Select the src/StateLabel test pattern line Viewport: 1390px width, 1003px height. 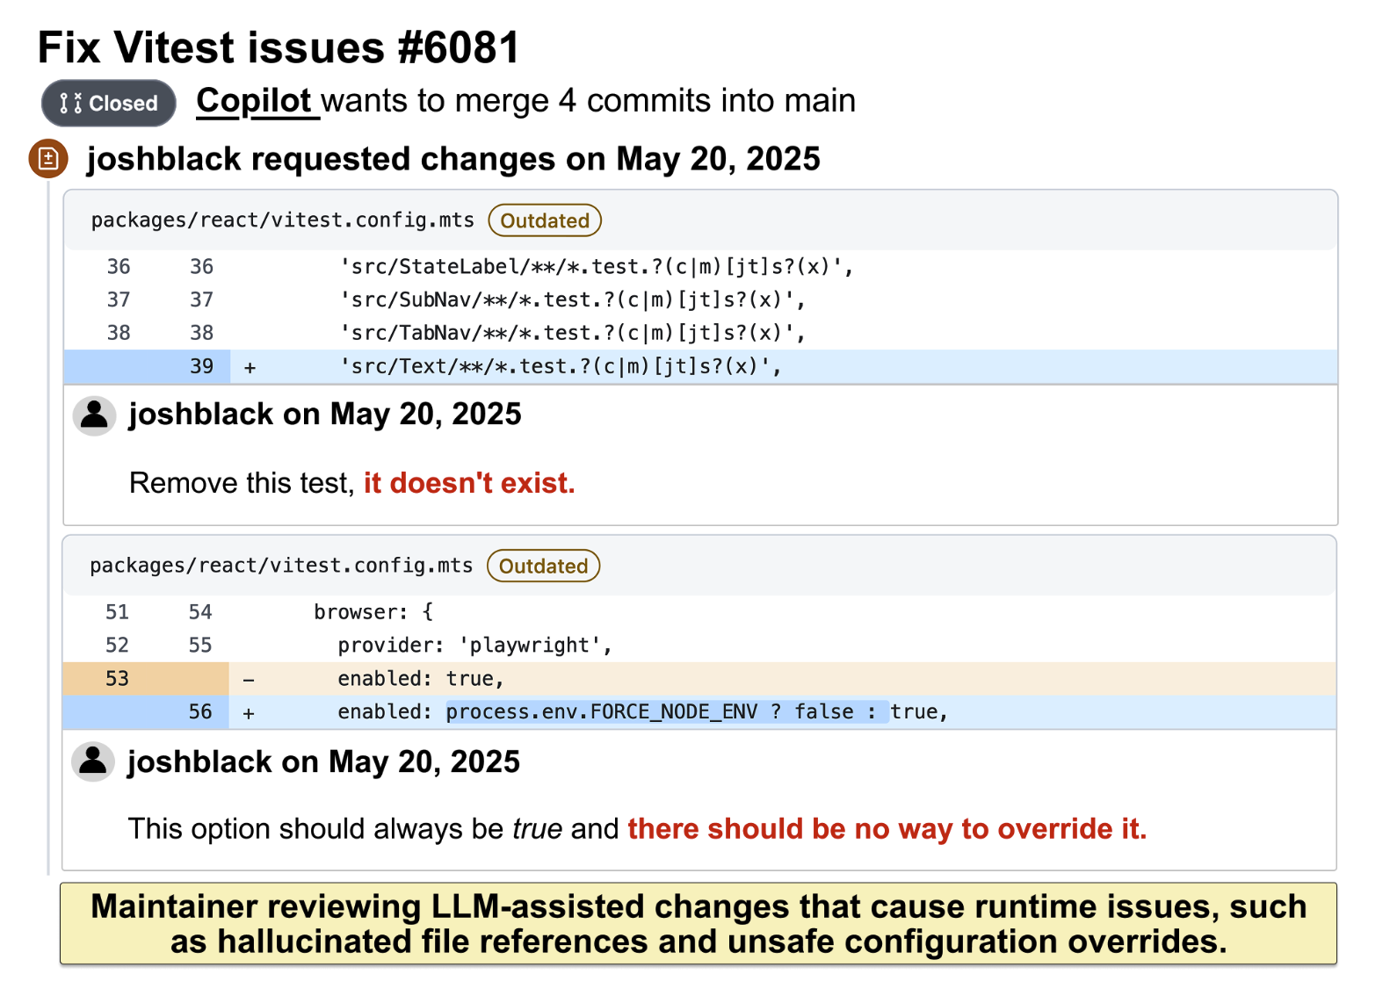pos(700,266)
